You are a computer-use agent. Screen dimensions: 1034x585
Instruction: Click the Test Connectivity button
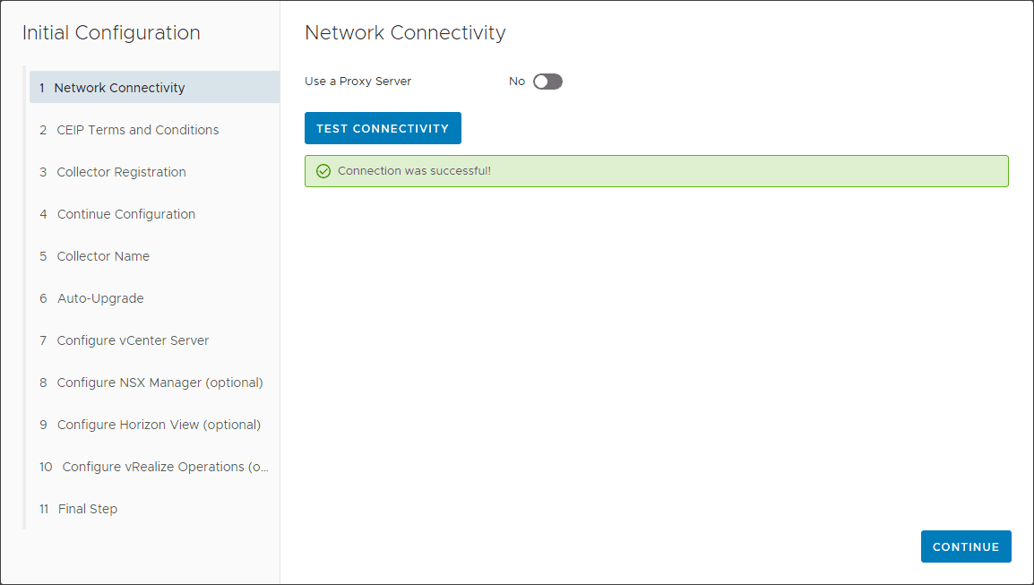coord(383,128)
